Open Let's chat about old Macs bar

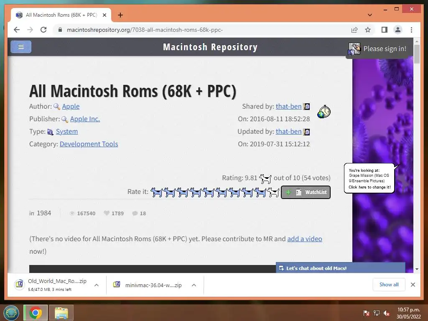pyautogui.click(x=340, y=268)
